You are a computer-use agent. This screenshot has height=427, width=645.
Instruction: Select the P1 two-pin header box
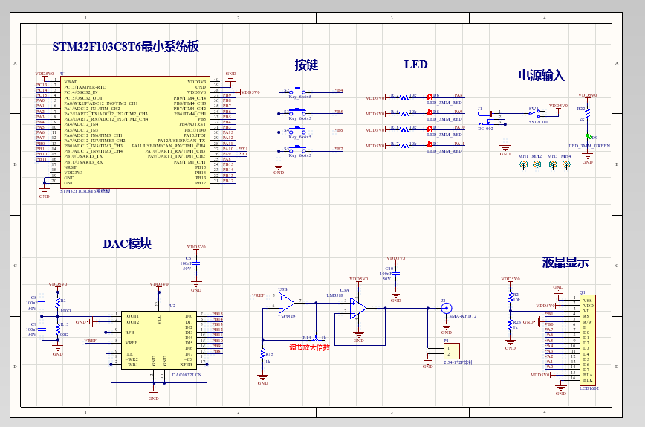(452, 351)
